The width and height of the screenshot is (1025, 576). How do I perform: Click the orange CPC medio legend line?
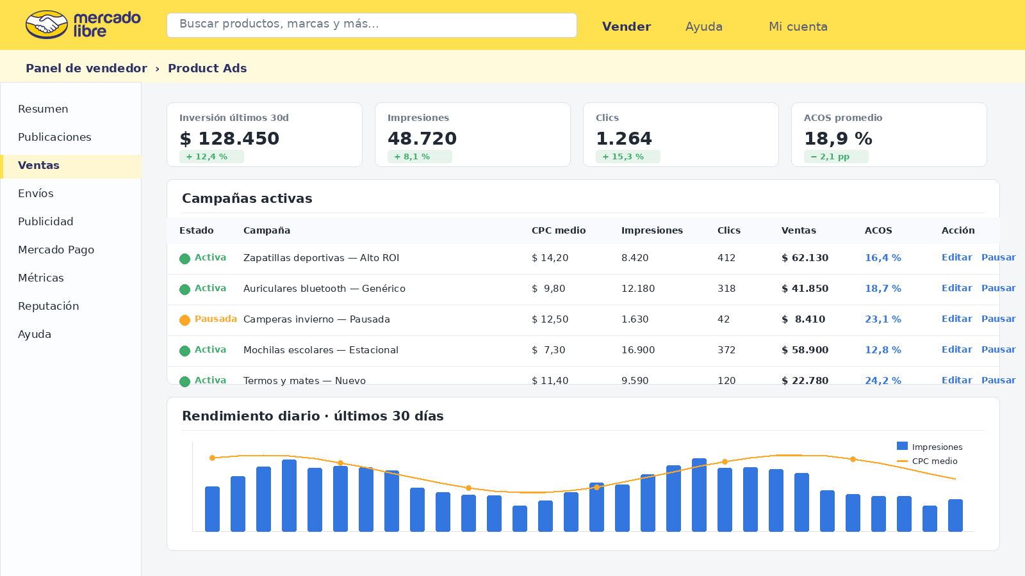(x=902, y=461)
